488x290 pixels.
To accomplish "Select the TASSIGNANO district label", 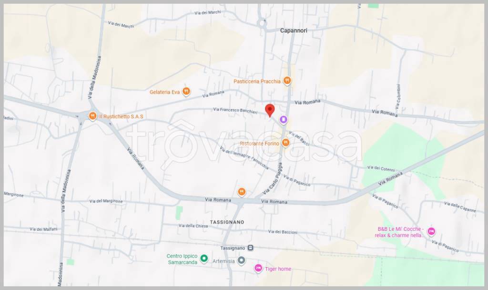I will [x=227, y=222].
